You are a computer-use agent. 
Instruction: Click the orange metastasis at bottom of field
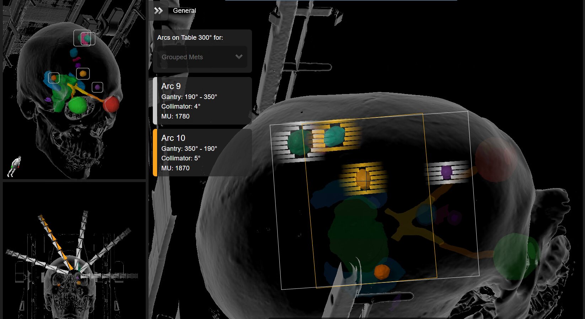point(382,272)
